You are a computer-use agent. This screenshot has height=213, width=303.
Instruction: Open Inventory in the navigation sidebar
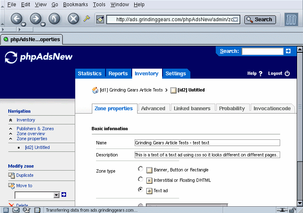(26, 120)
